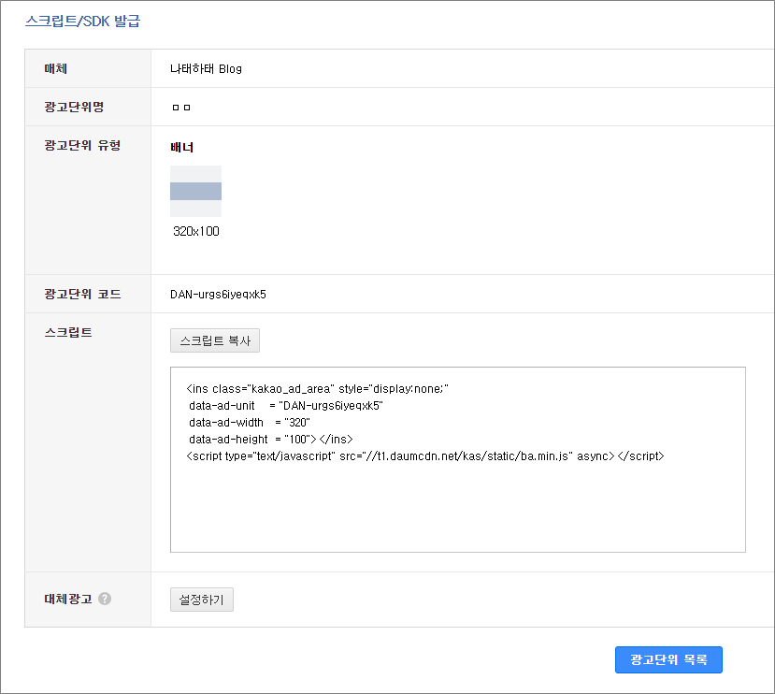Image resolution: width=775 pixels, height=694 pixels.
Task: Click the 320x100 size label
Action: pyautogui.click(x=196, y=231)
